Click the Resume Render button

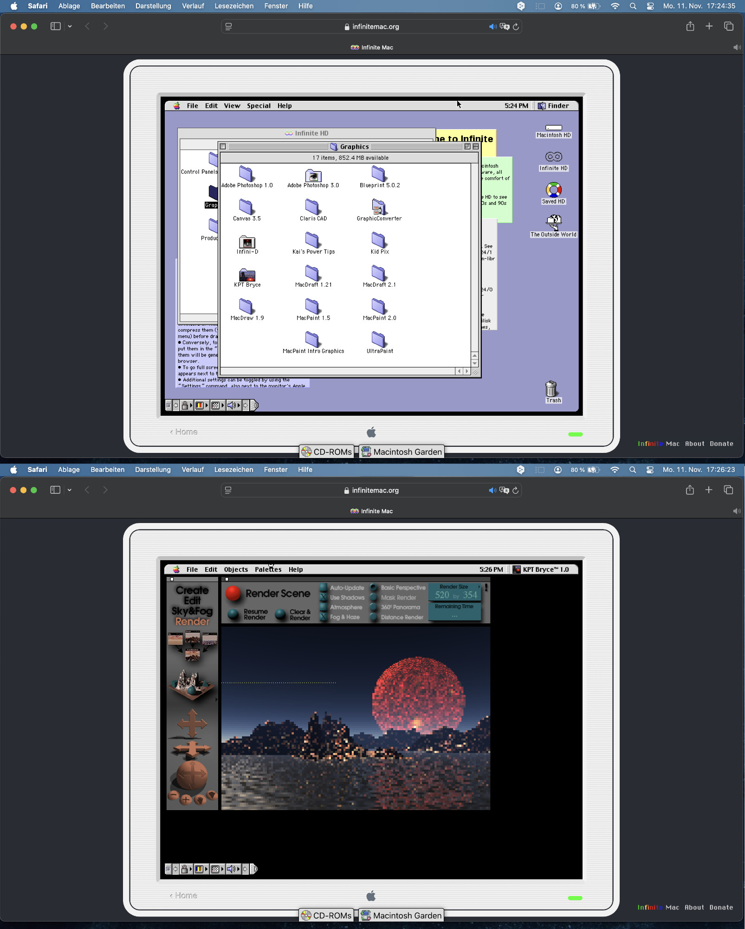[x=233, y=615]
